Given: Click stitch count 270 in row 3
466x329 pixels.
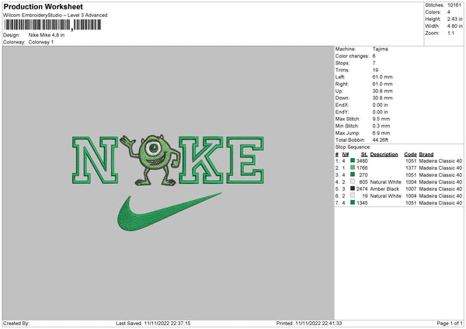Looking at the screenshot, I should click(x=363, y=175).
